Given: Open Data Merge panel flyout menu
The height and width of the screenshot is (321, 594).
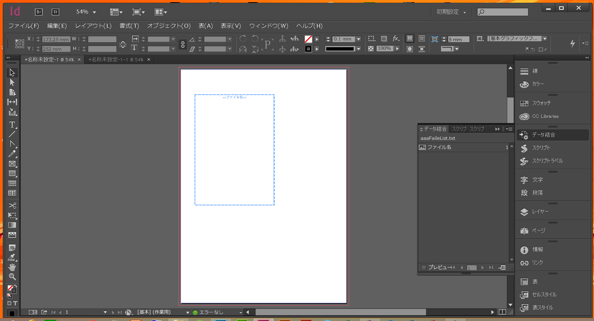Looking at the screenshot, I should [x=509, y=129].
